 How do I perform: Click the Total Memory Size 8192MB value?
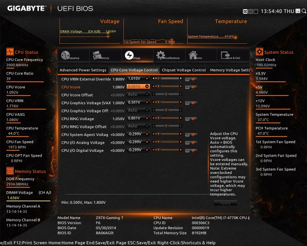tap(199, 233)
